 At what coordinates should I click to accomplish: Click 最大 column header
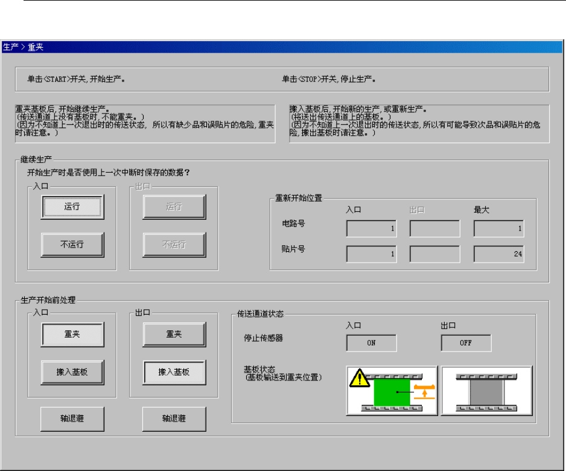tap(481, 210)
